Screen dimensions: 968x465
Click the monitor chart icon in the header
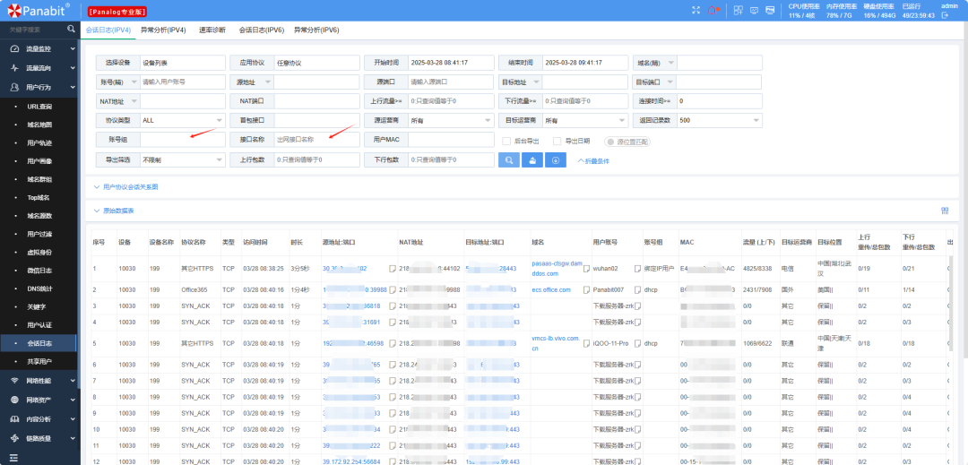pyautogui.click(x=754, y=10)
